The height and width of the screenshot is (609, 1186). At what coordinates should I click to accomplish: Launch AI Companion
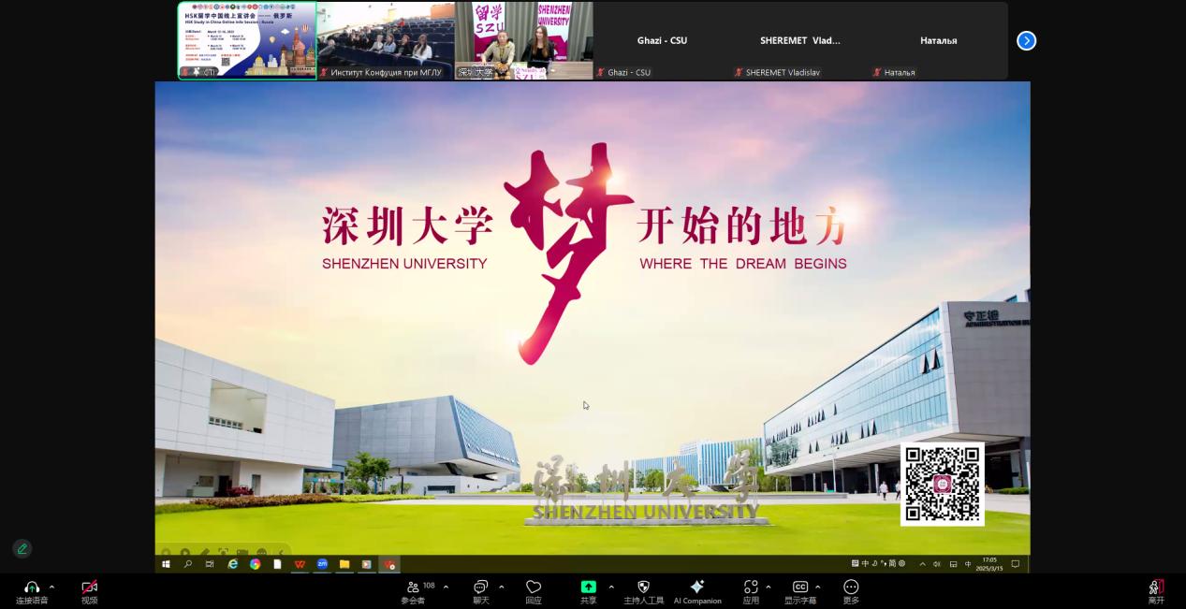point(697,587)
